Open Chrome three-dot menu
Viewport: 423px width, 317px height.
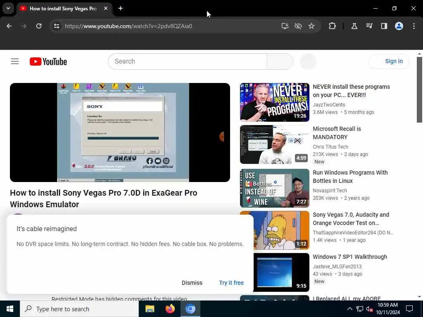click(414, 26)
